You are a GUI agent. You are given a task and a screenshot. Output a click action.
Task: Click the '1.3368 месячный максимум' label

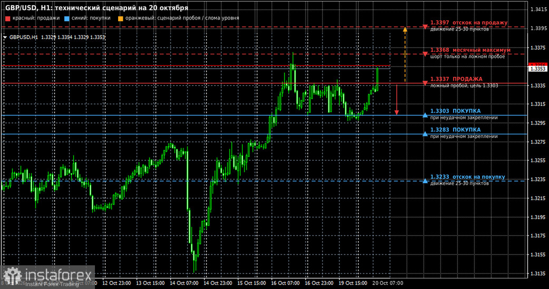[470, 50]
